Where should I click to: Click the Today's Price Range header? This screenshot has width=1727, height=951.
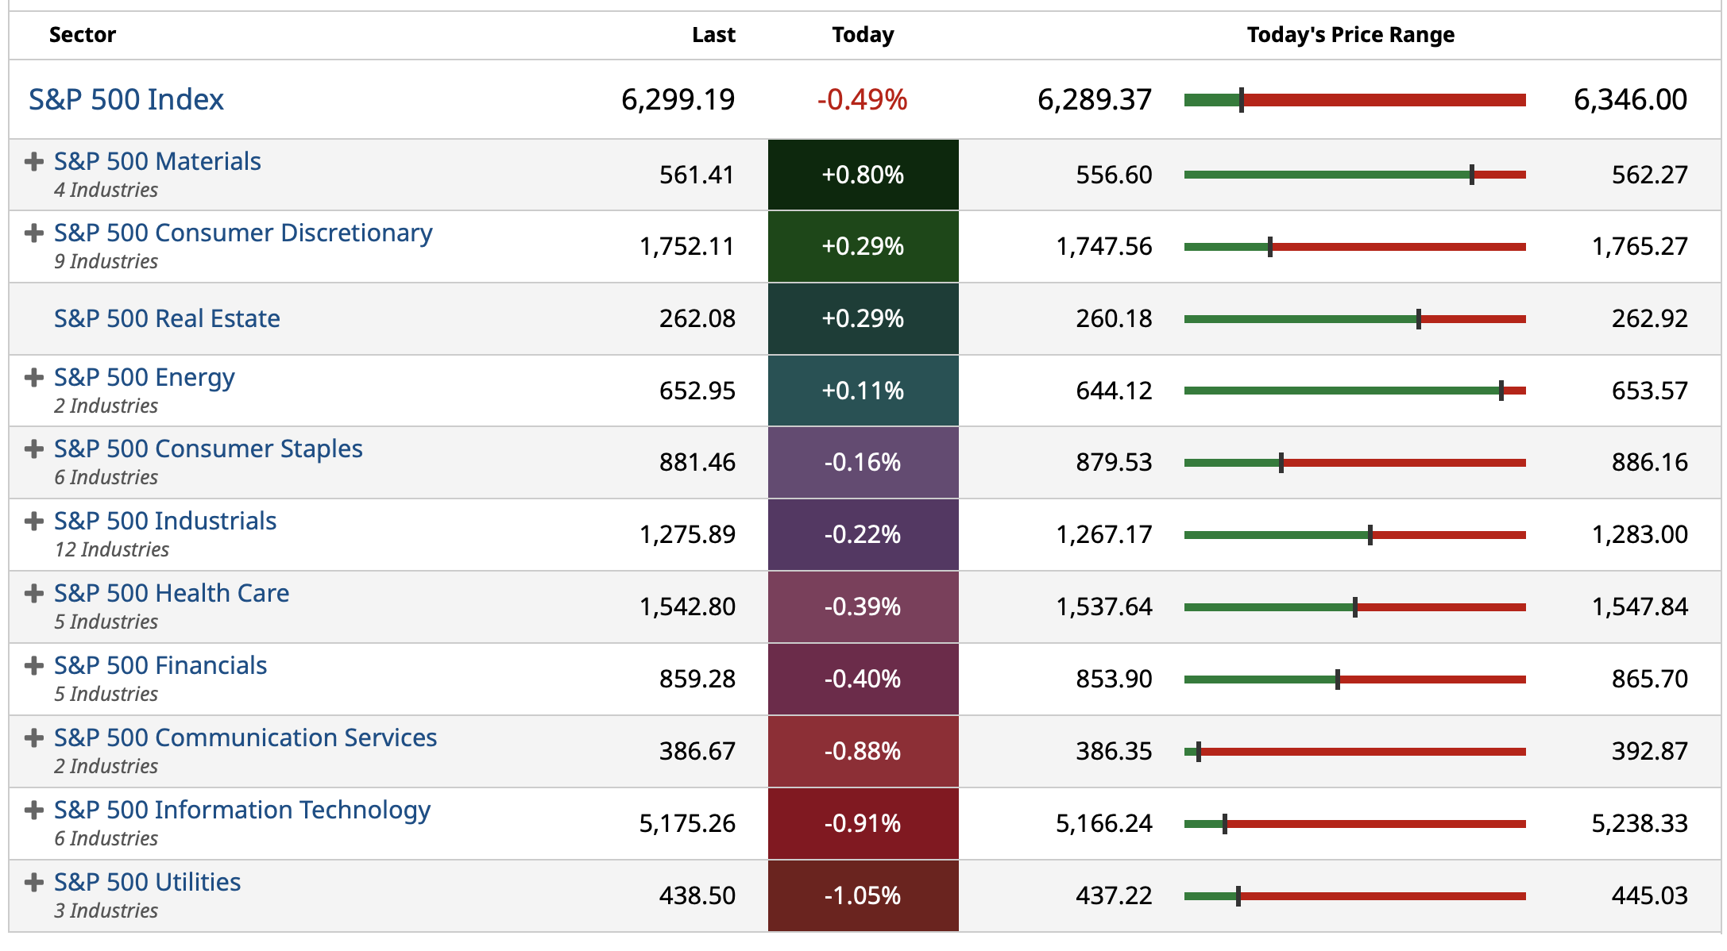point(1350,35)
